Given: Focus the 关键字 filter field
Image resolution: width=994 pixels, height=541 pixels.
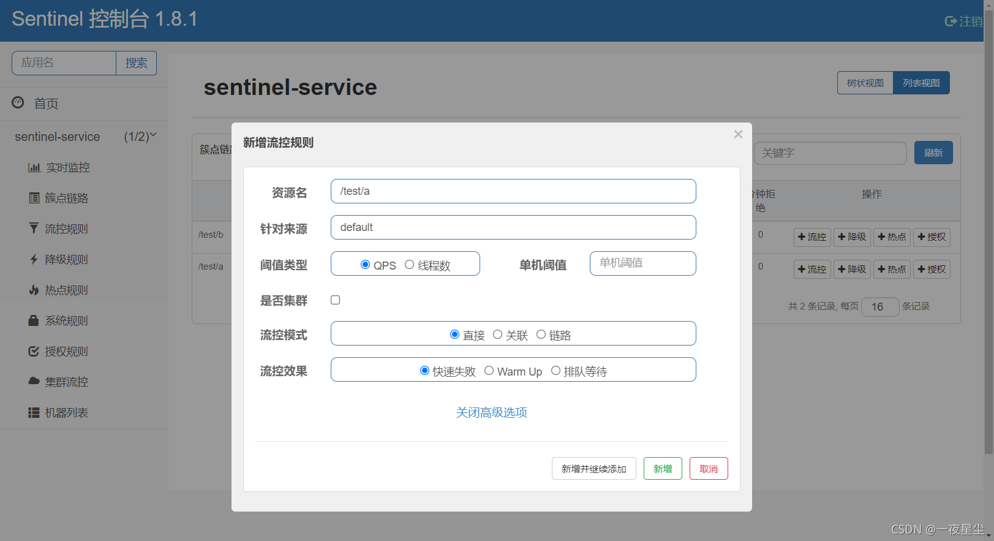Looking at the screenshot, I should (830, 153).
